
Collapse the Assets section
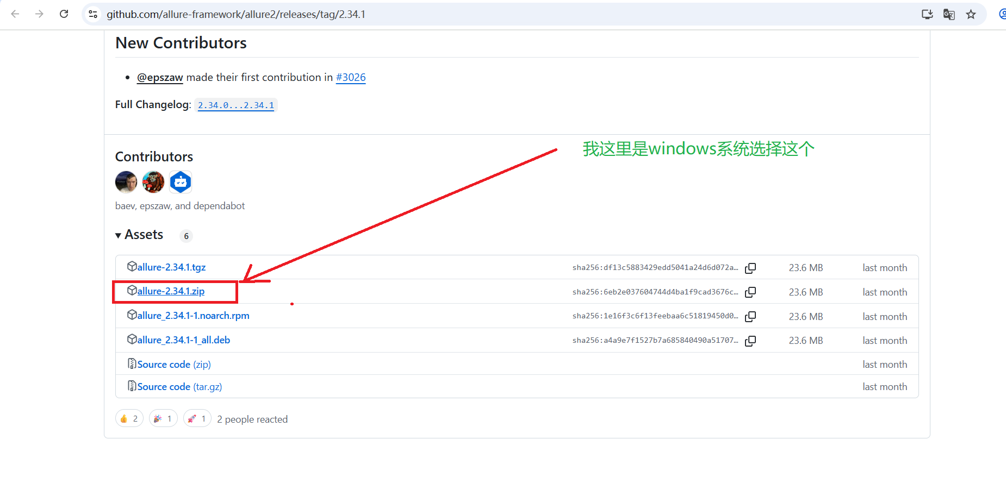(139, 235)
